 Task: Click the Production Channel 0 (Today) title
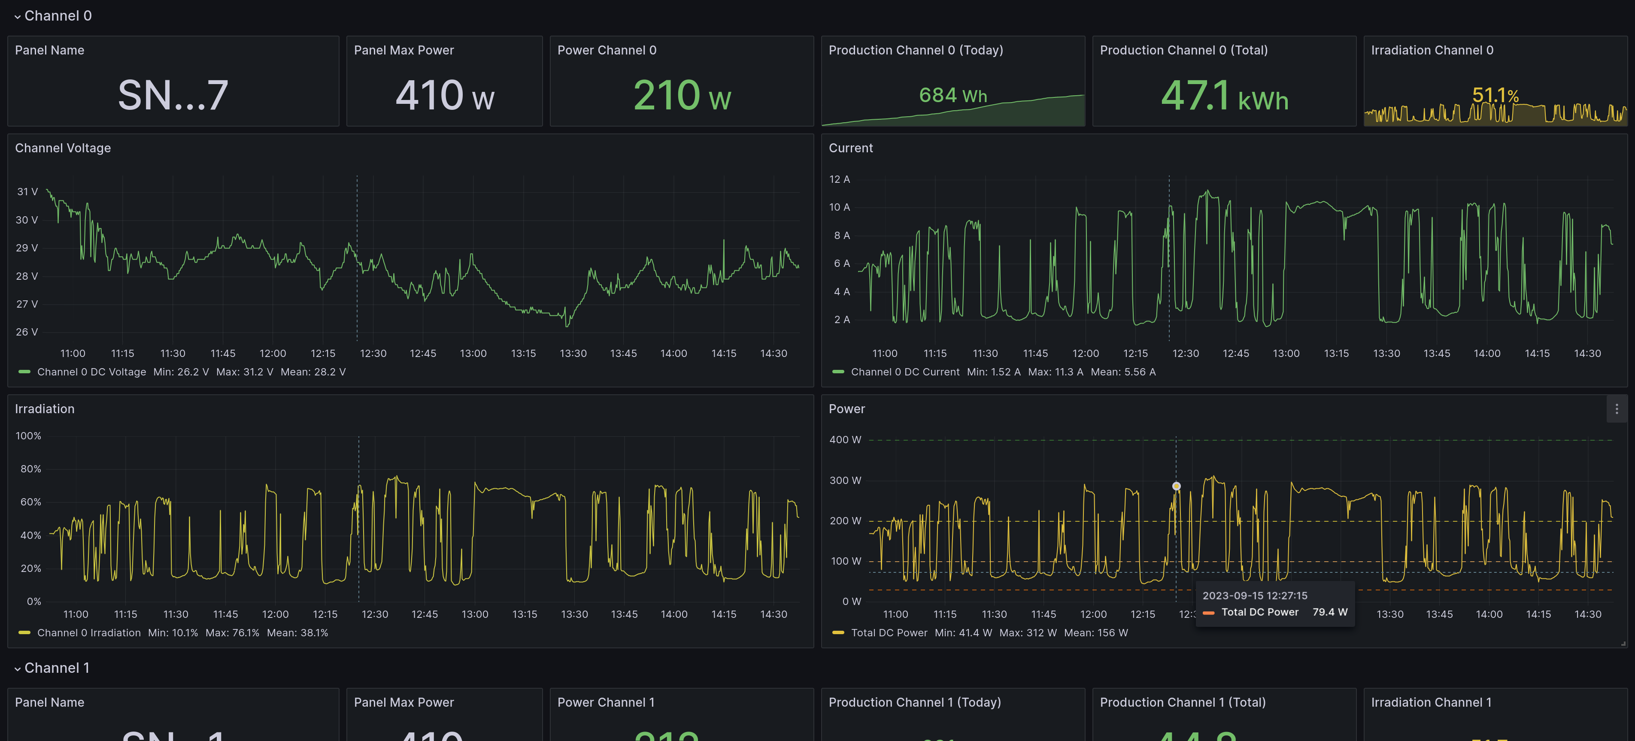click(915, 50)
